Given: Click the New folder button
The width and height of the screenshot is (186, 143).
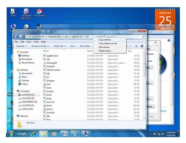Looking at the screenshot, I should pyautogui.click(x=85, y=46).
